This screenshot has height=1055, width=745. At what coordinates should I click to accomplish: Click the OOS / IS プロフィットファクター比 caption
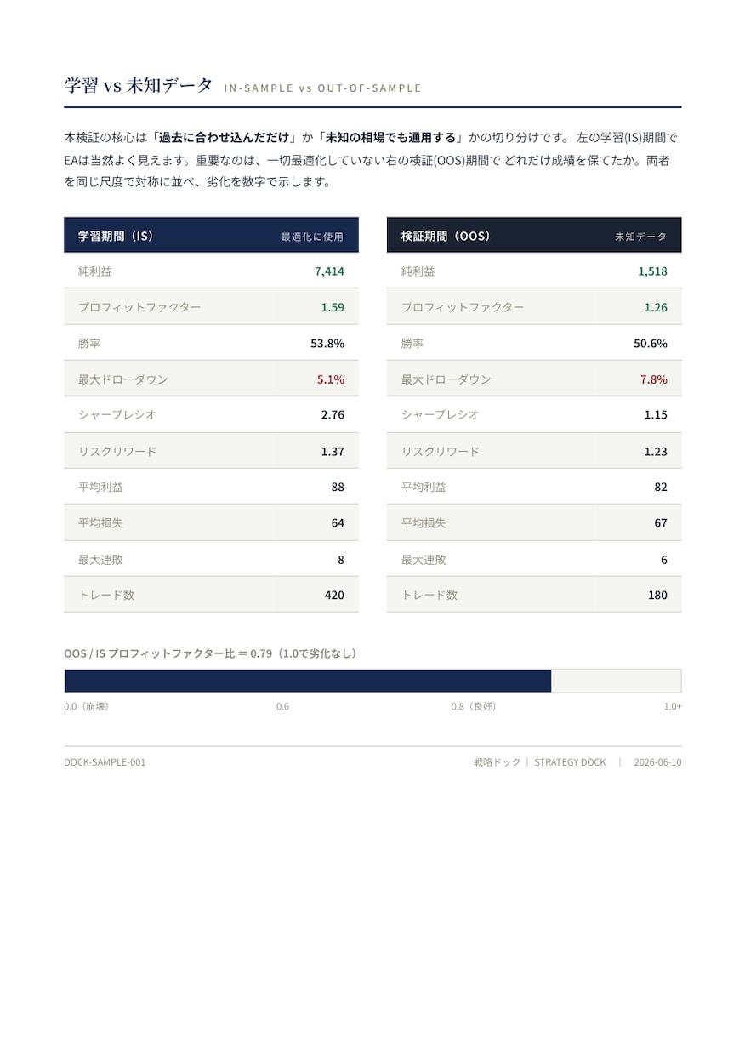(x=213, y=653)
